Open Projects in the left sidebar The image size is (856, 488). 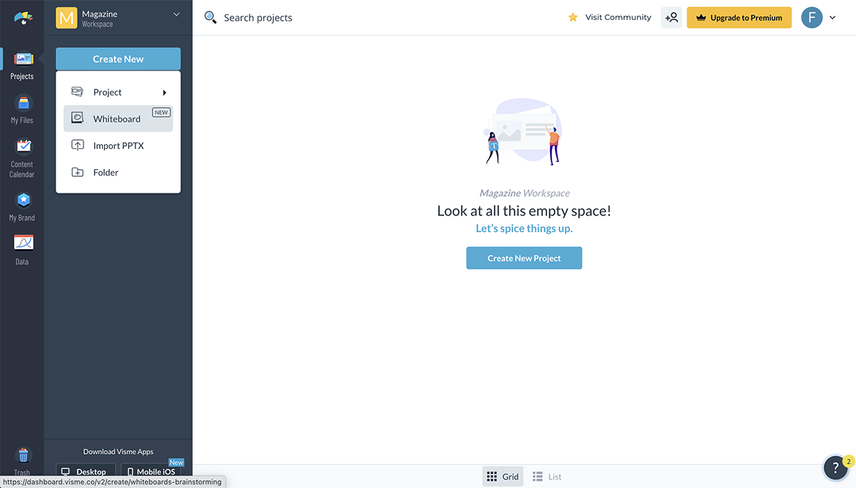(x=22, y=64)
